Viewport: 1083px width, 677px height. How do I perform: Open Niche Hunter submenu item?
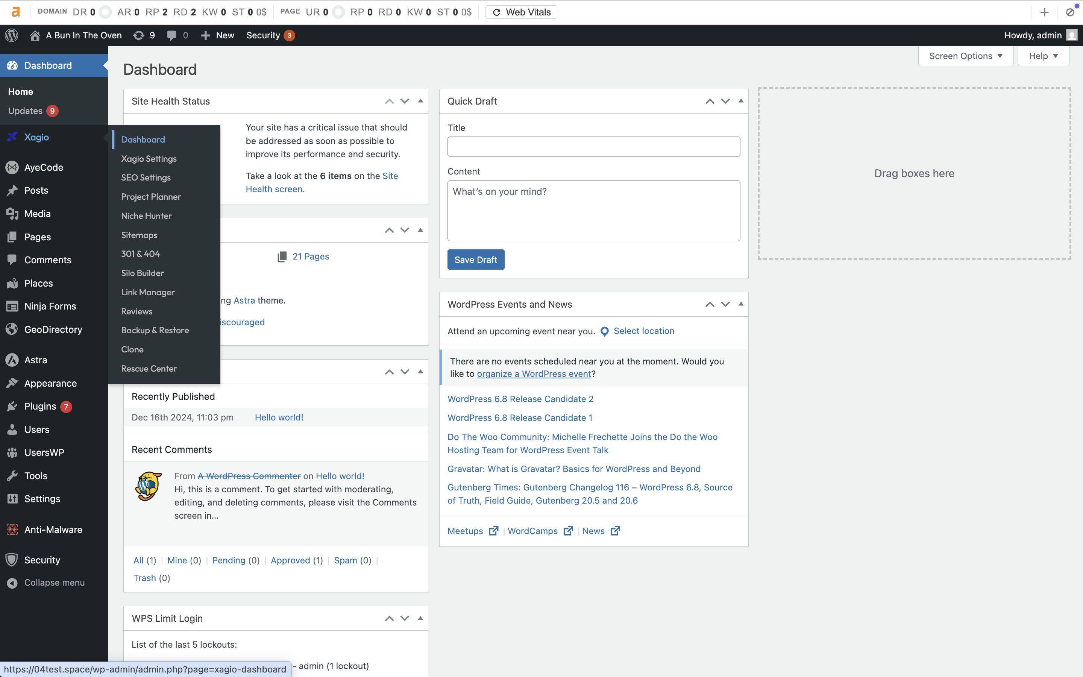point(146,216)
